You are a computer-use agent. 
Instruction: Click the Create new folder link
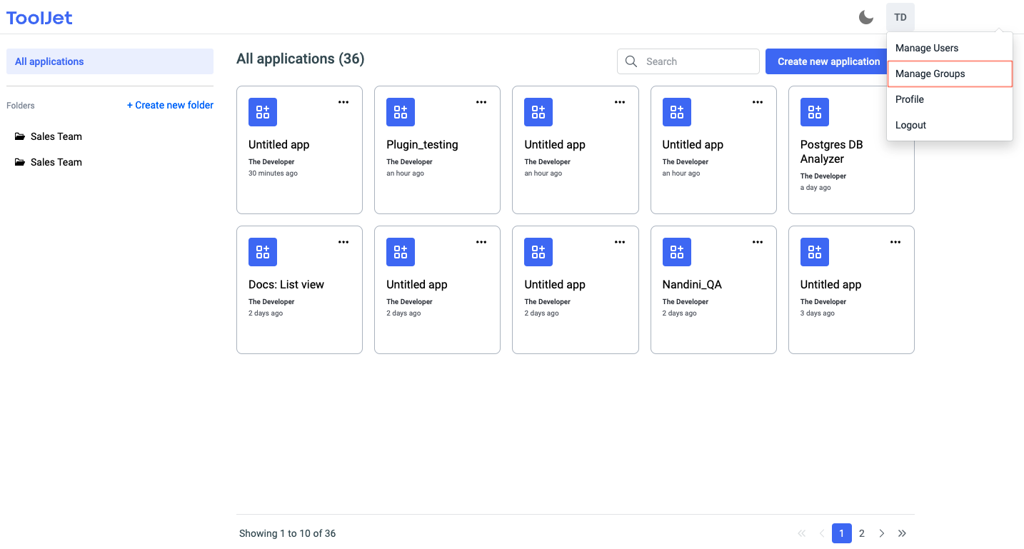pyautogui.click(x=170, y=105)
